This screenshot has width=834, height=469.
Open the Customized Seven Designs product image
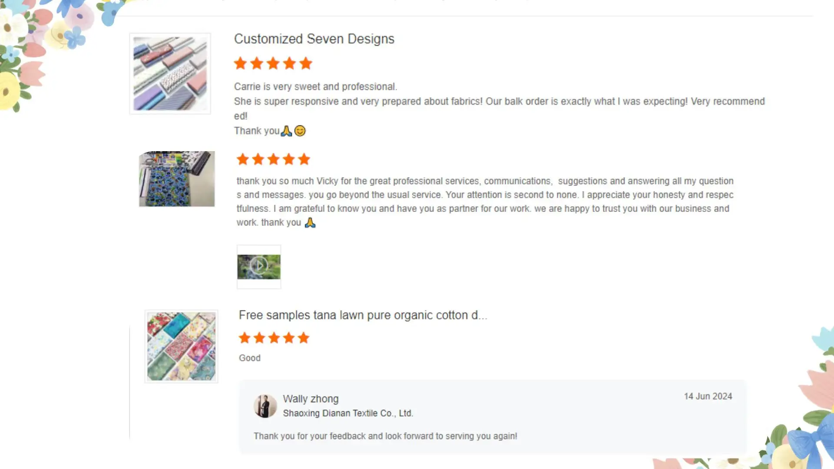(x=170, y=73)
